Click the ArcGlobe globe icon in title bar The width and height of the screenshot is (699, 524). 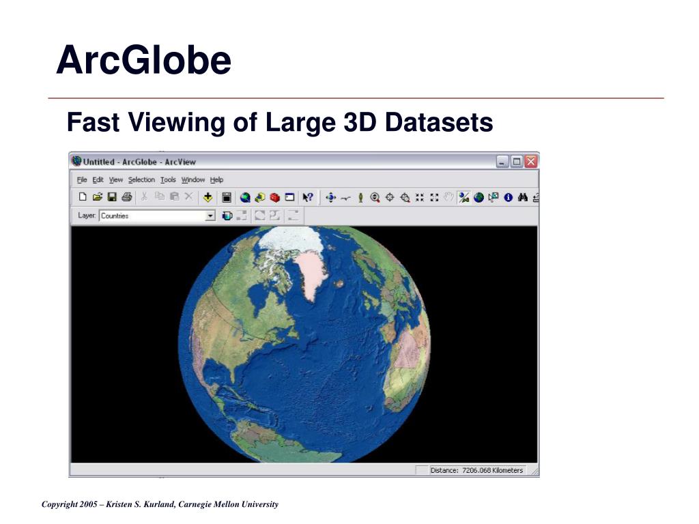pos(76,161)
